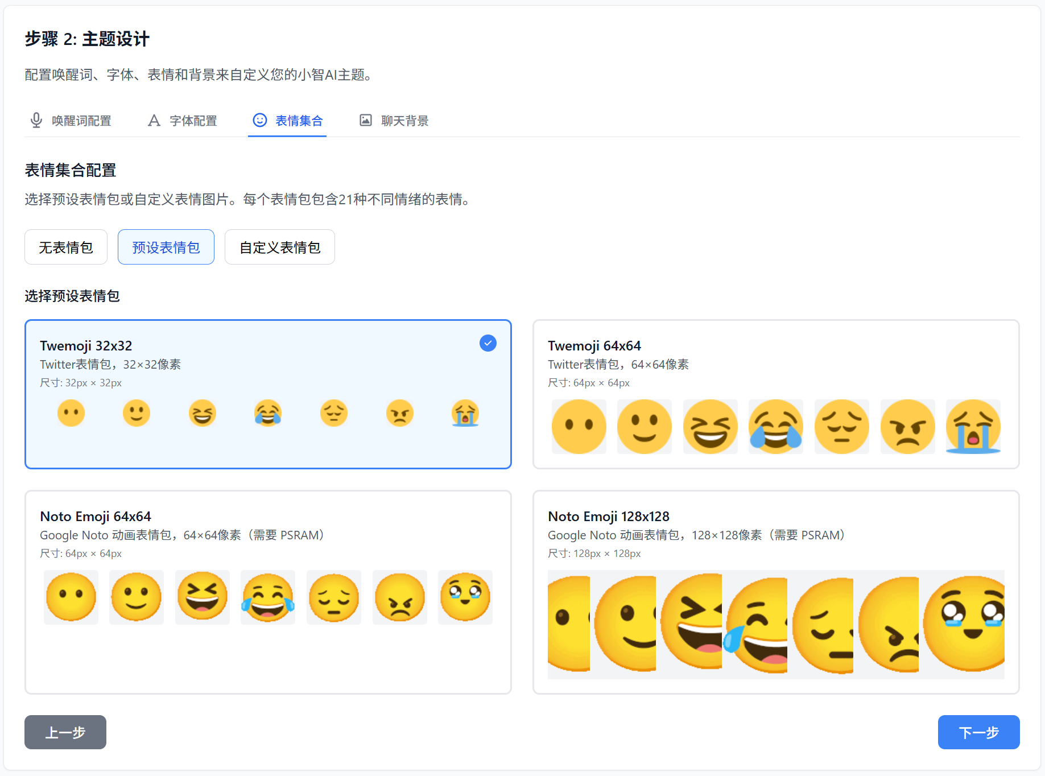Image resolution: width=1045 pixels, height=776 pixels.
Task: Click tears of joy face in Noto Emoji 128x128
Action: tap(755, 624)
